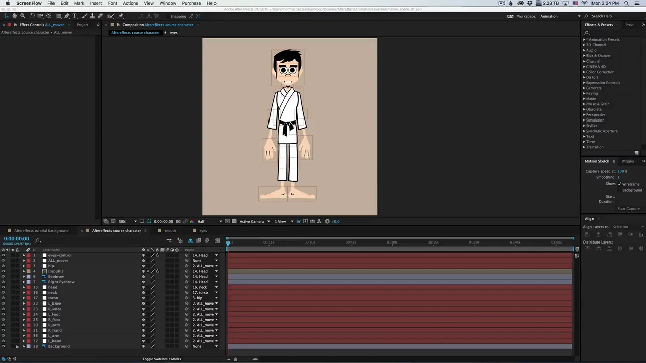Hide the Background layer with eye icon
Screen dimensions: 646x363
[x=3, y=346]
